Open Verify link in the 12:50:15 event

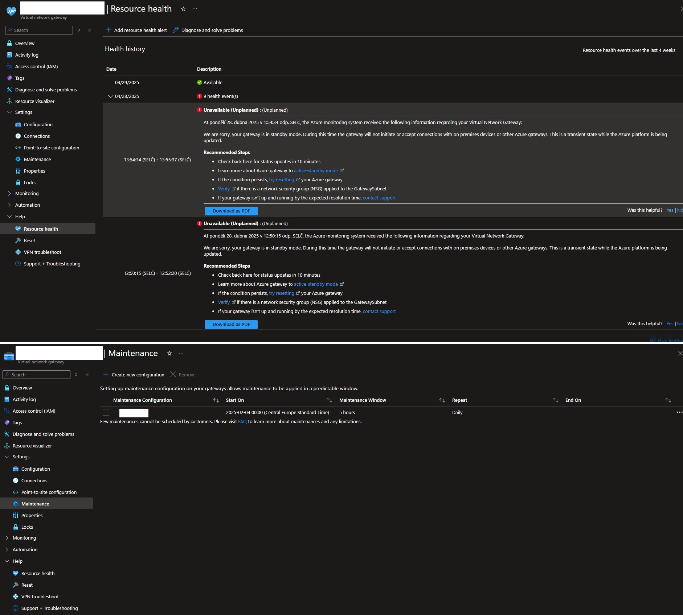tap(224, 302)
